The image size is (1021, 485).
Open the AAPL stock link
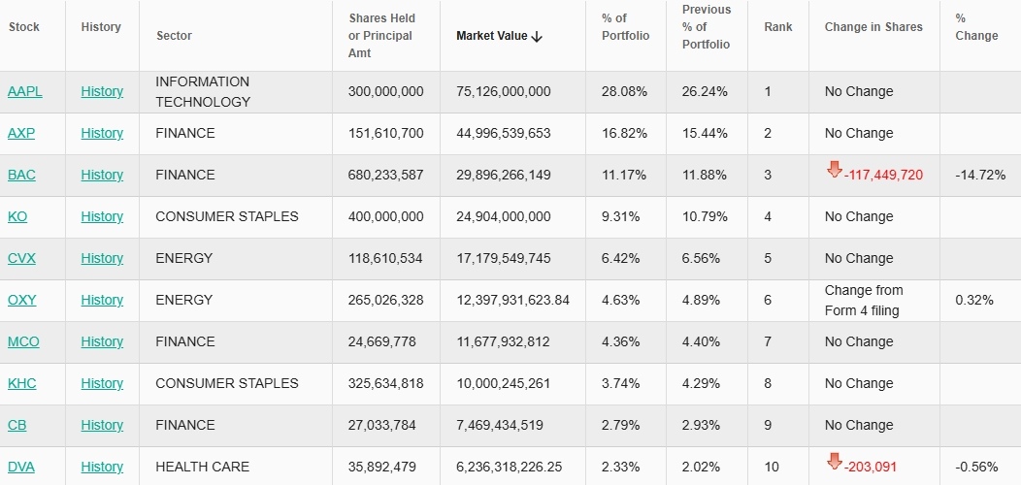24,91
